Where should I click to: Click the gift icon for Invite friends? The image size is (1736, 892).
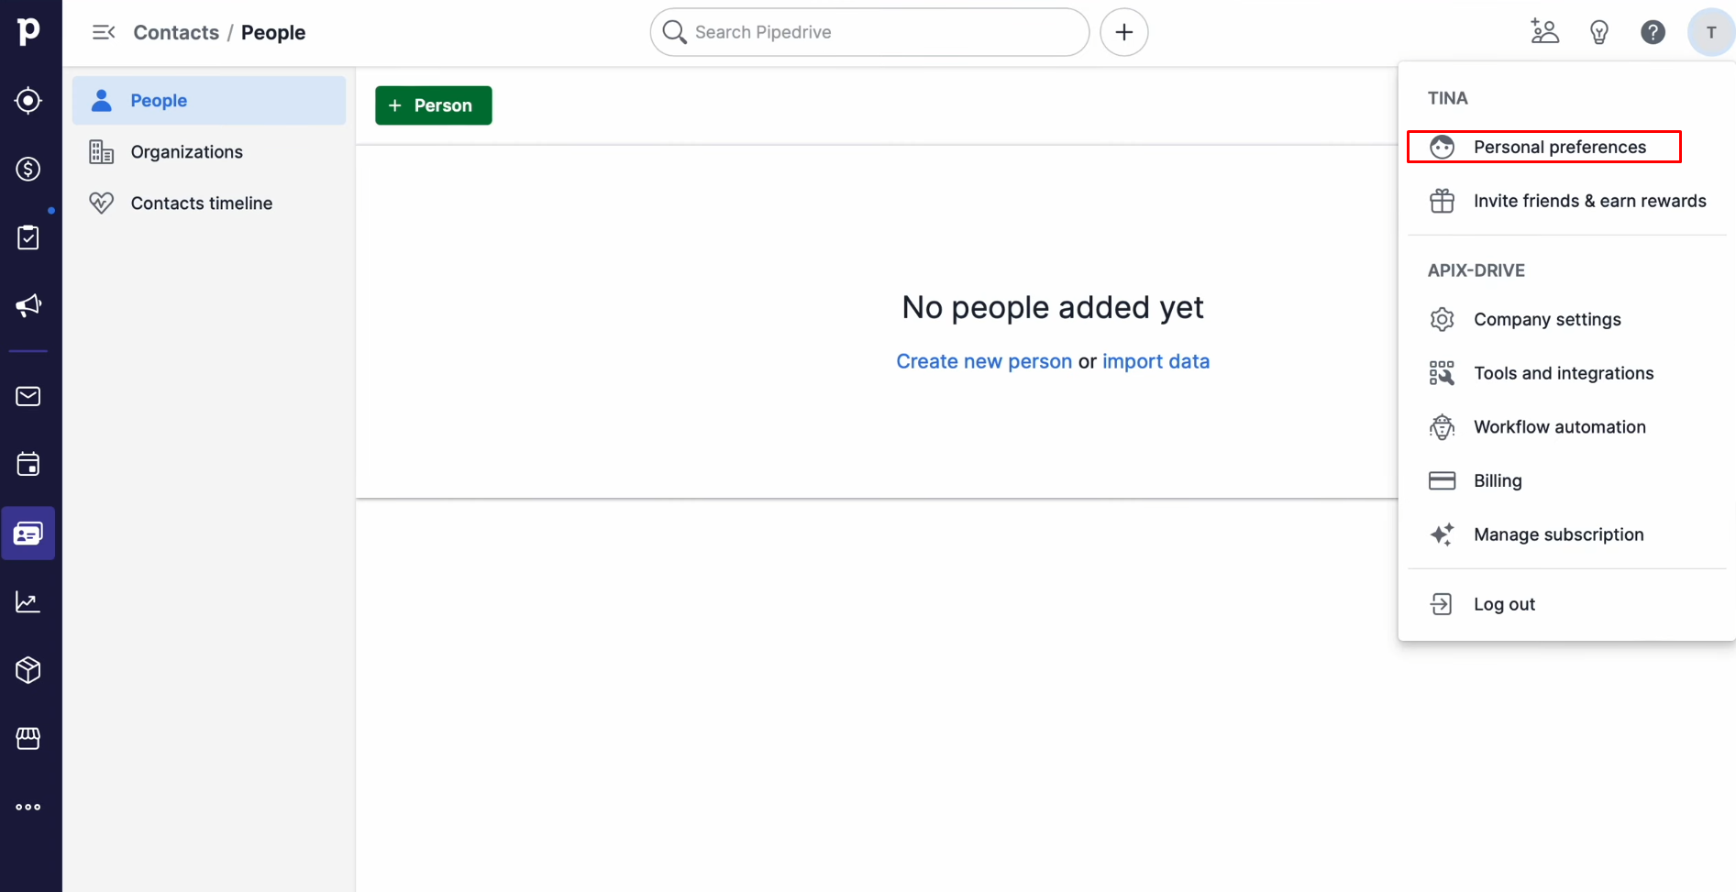pos(1442,201)
